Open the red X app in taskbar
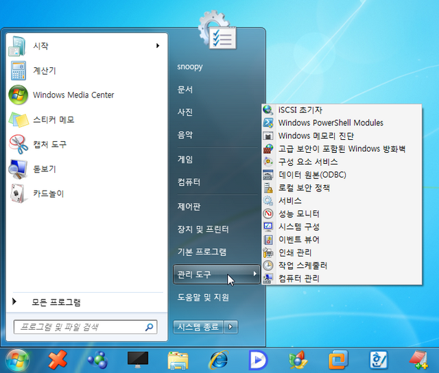 [x=58, y=360]
